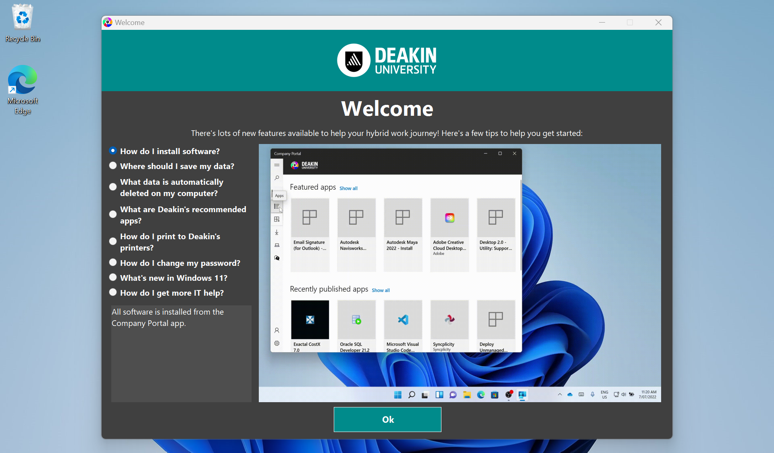Viewport: 774px width, 453px height.
Task: Click the Ok button
Action: [x=387, y=420]
